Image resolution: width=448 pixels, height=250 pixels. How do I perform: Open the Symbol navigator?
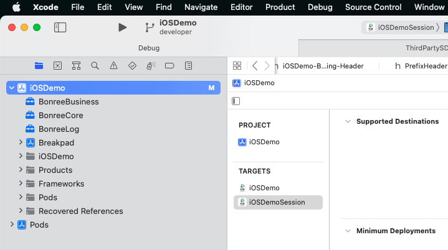coord(76,65)
